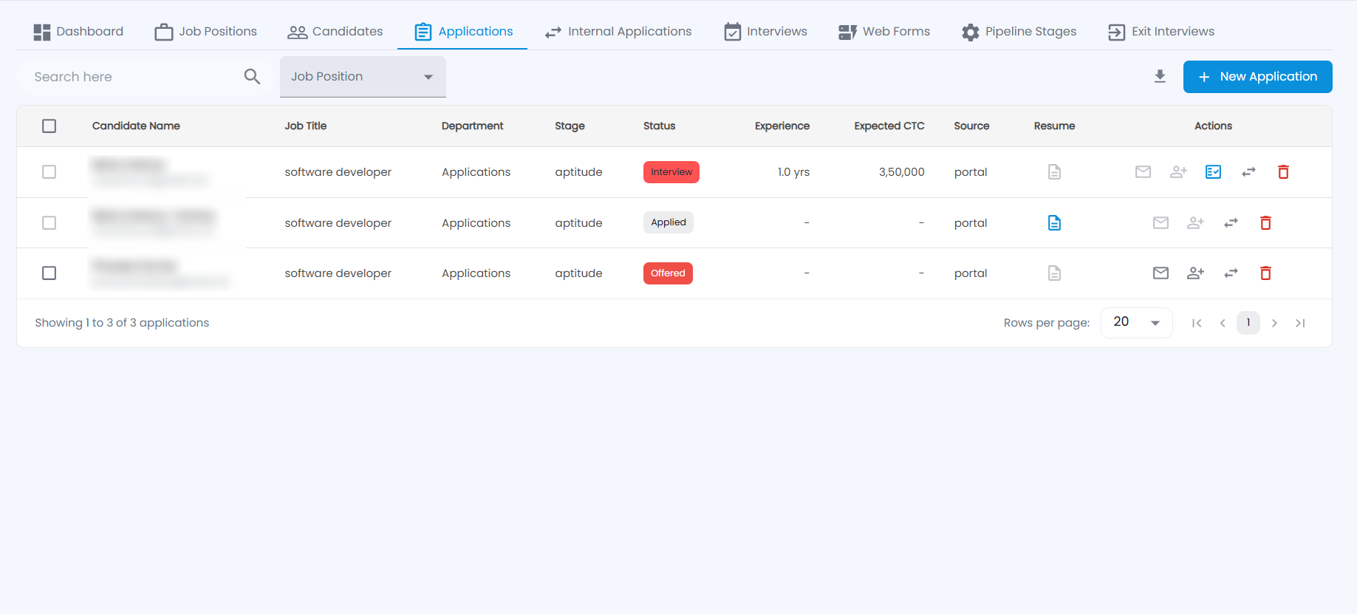
Task: Click transfer arrows in Offered-status row
Action: click(1231, 273)
